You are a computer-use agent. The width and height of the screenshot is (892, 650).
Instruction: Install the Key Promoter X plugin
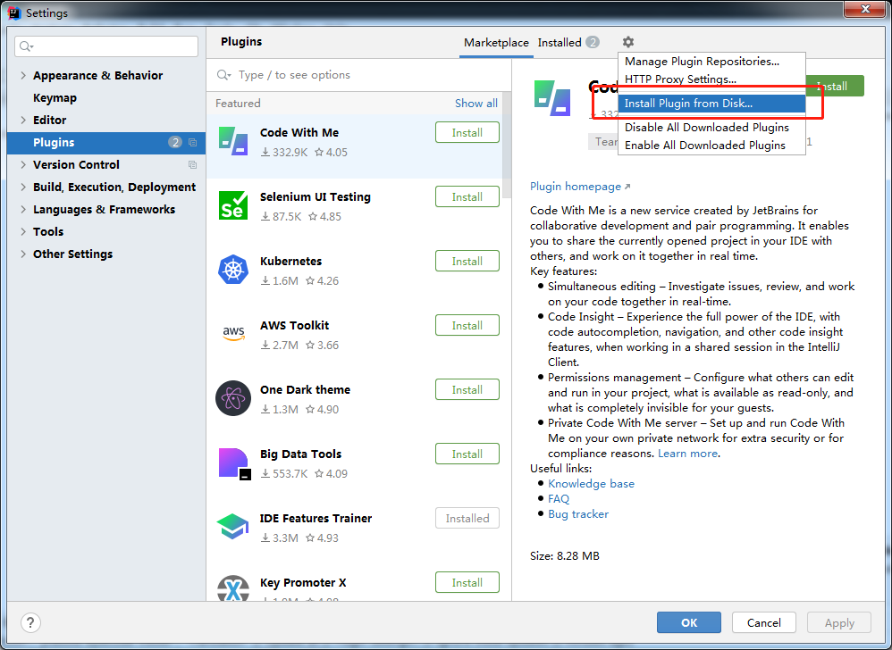pyautogui.click(x=467, y=582)
